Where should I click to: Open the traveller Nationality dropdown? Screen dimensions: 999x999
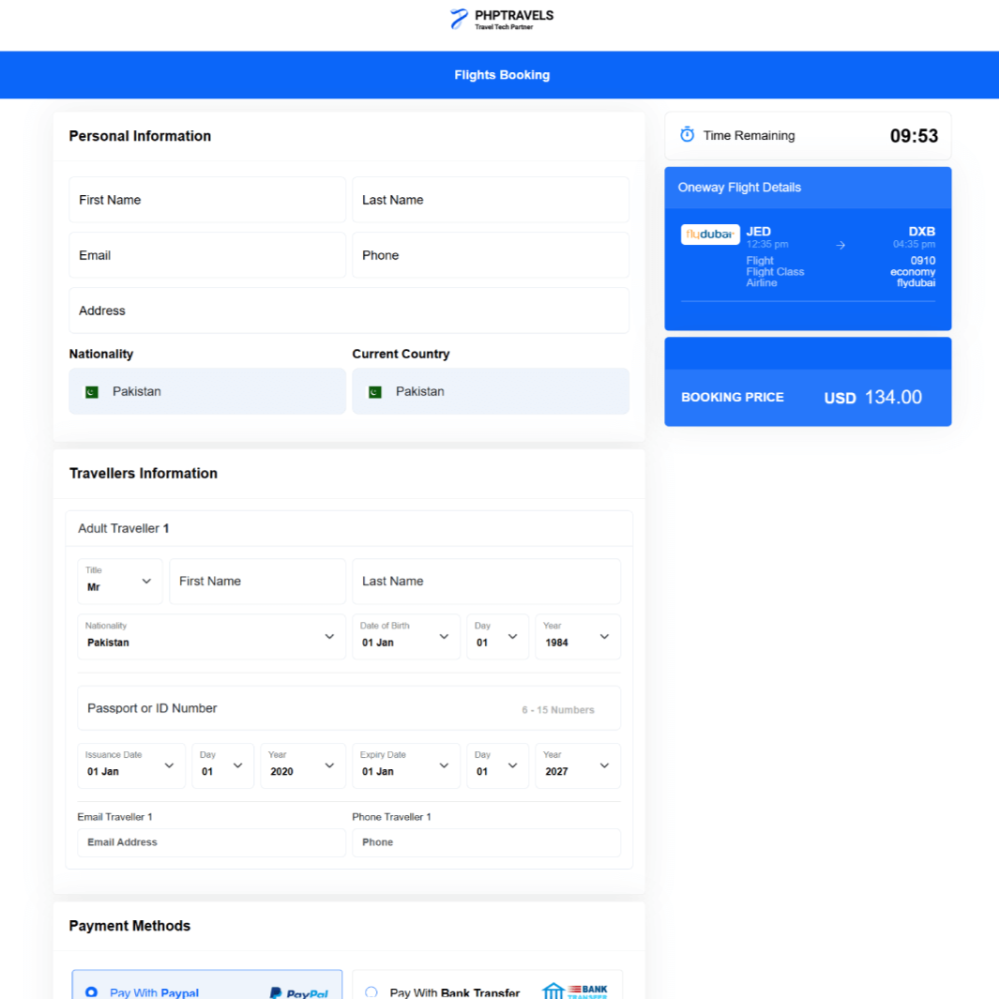tap(211, 637)
